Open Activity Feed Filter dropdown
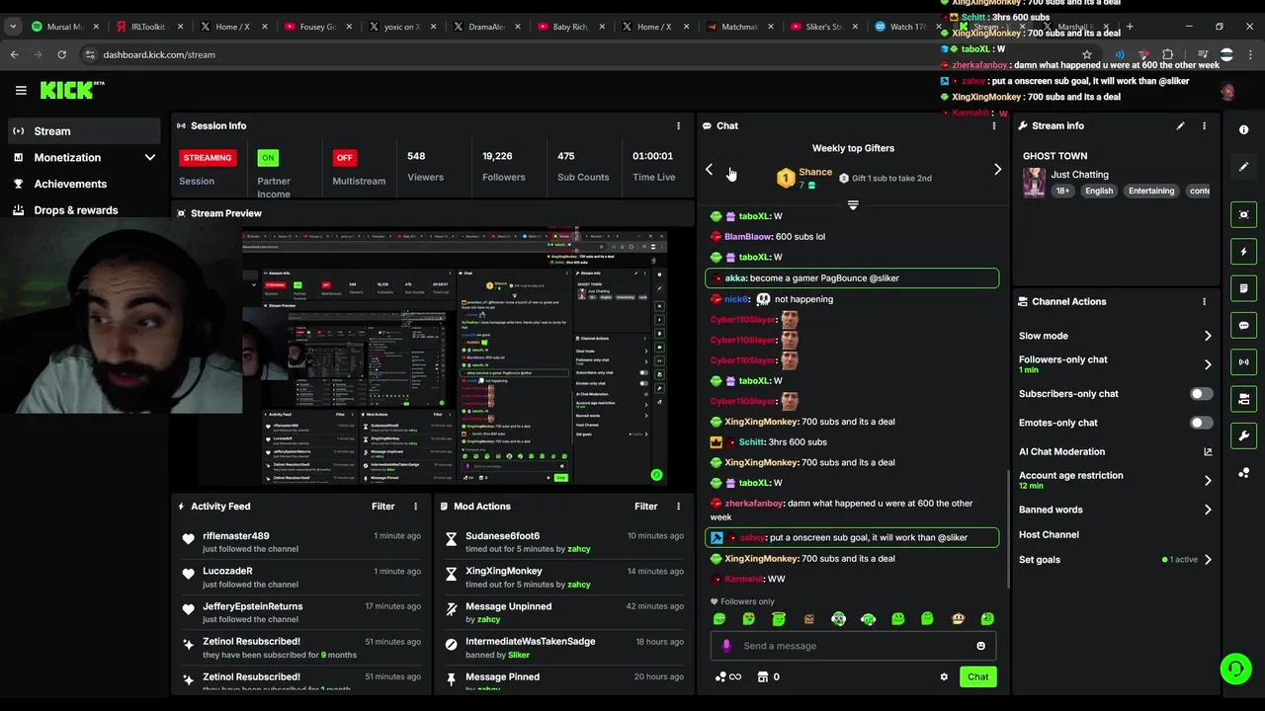 [x=383, y=506]
